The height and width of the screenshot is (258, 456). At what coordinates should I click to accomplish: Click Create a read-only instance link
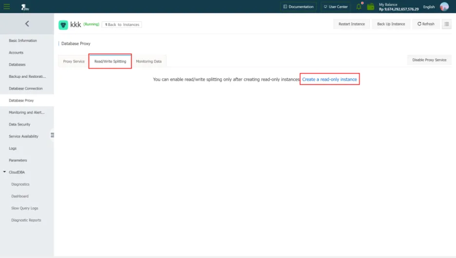click(329, 79)
